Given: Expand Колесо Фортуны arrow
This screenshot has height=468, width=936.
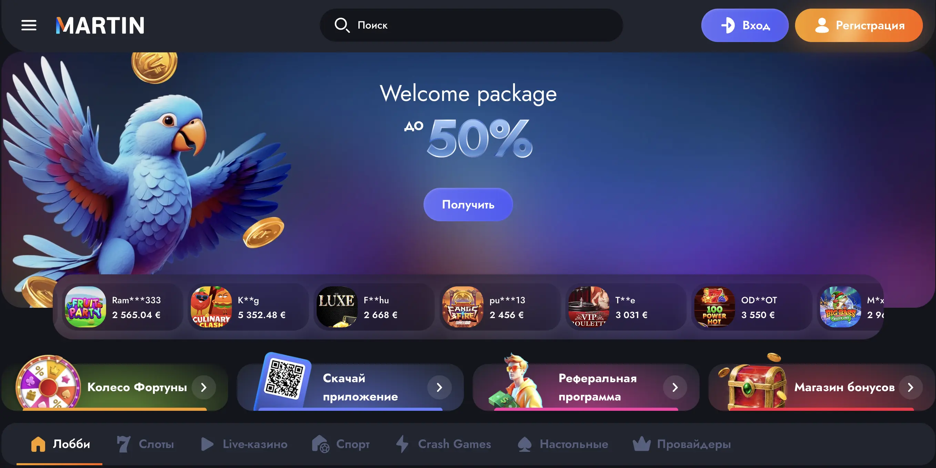Looking at the screenshot, I should pyautogui.click(x=204, y=387).
